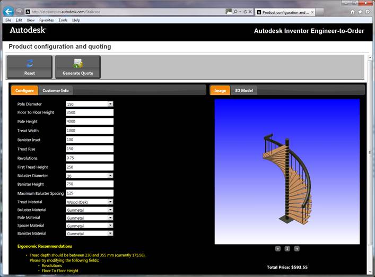Close the Product configuration browser tab
Viewport: 375px width, 277px height.
click(x=312, y=12)
